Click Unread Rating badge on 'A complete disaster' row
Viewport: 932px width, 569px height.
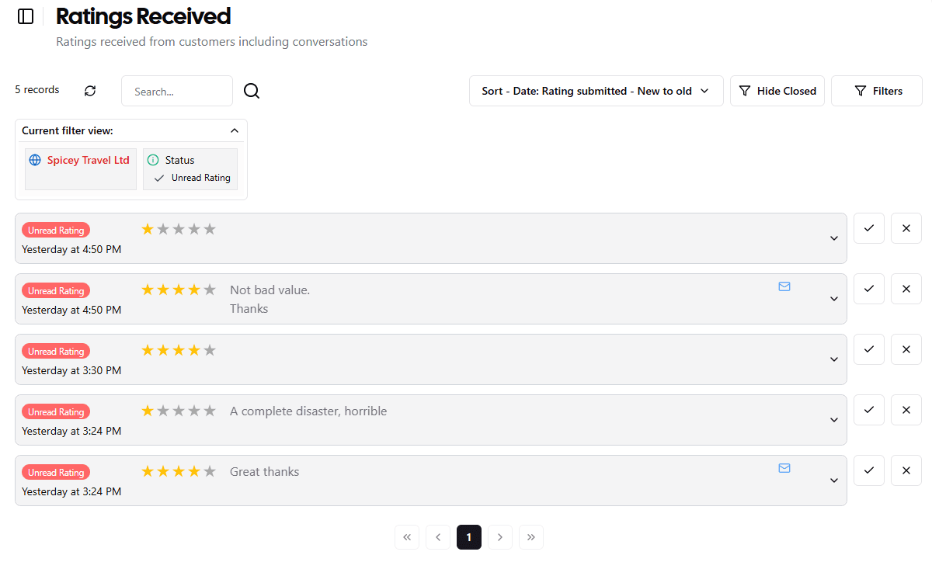[x=56, y=412]
